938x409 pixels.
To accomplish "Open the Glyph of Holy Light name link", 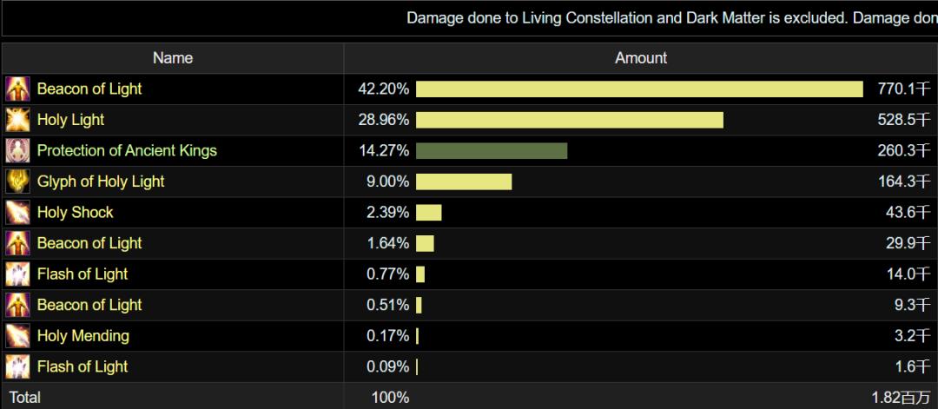I will click(x=101, y=181).
